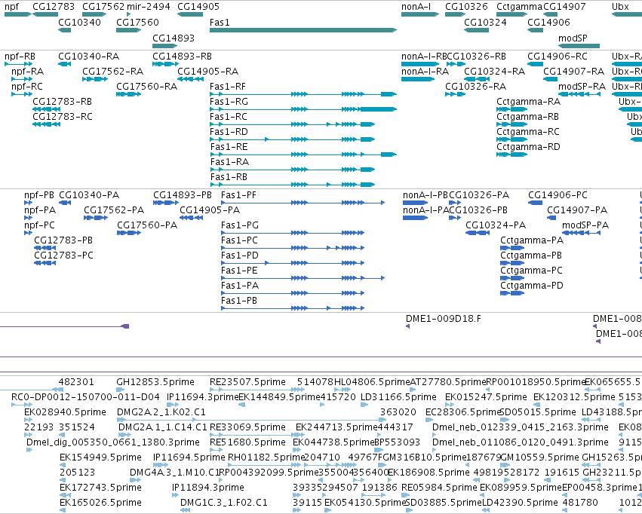Click the Cctgamma-RD transcript label
642x514 pixels.
click(x=528, y=147)
